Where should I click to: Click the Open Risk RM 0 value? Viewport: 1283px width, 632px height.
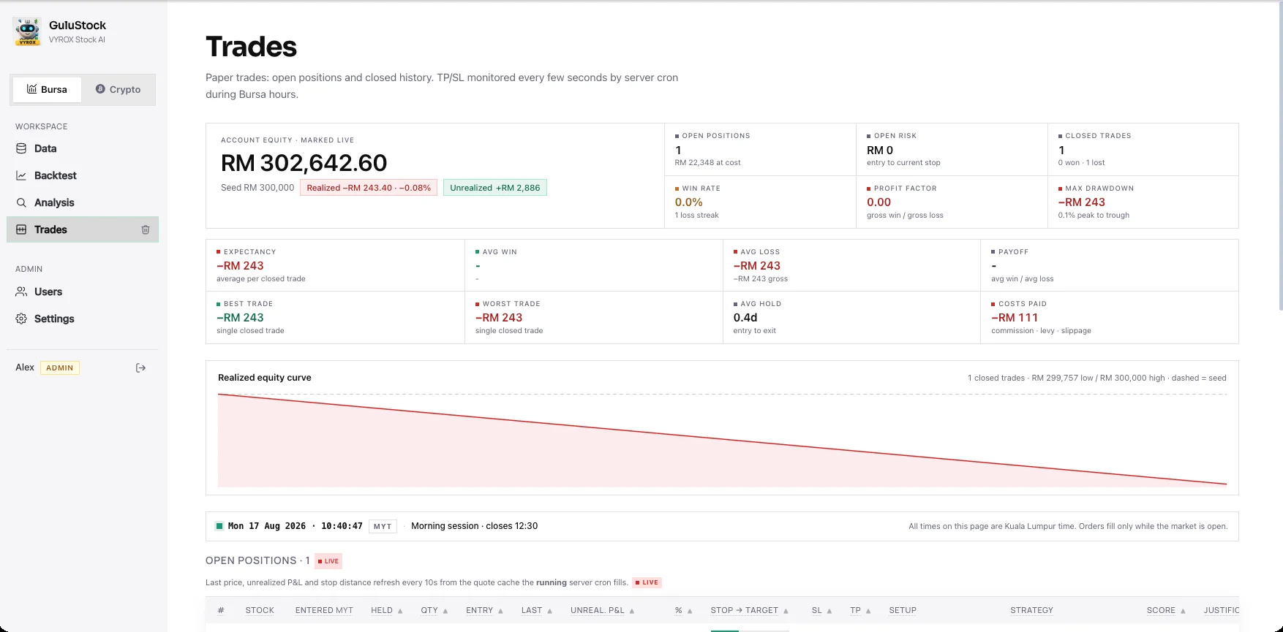[880, 150]
